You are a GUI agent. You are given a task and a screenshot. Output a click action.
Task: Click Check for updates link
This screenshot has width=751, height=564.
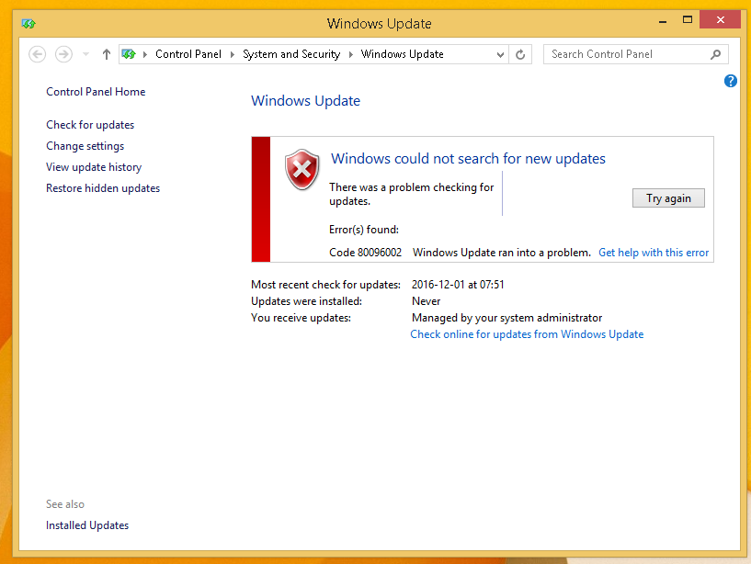click(x=90, y=125)
